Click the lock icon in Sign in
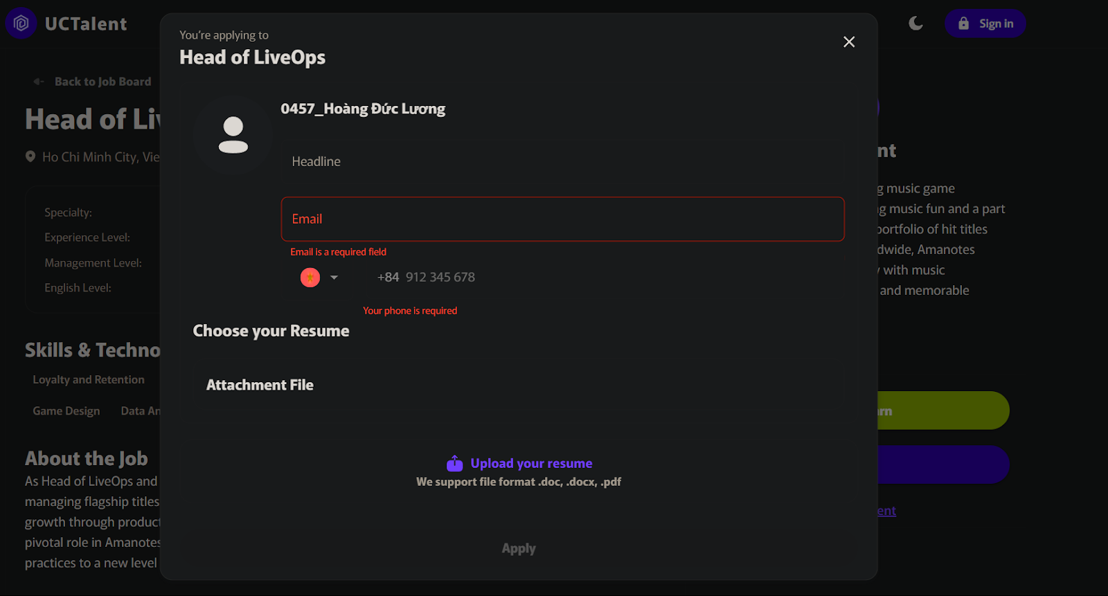1108x596 pixels. click(963, 24)
